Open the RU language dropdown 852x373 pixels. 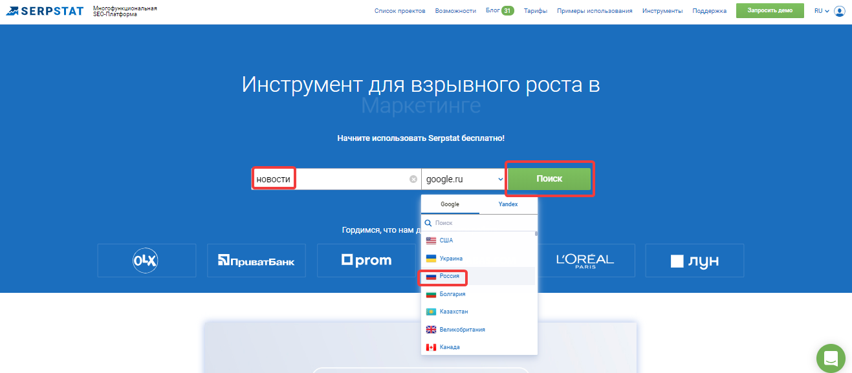[822, 11]
